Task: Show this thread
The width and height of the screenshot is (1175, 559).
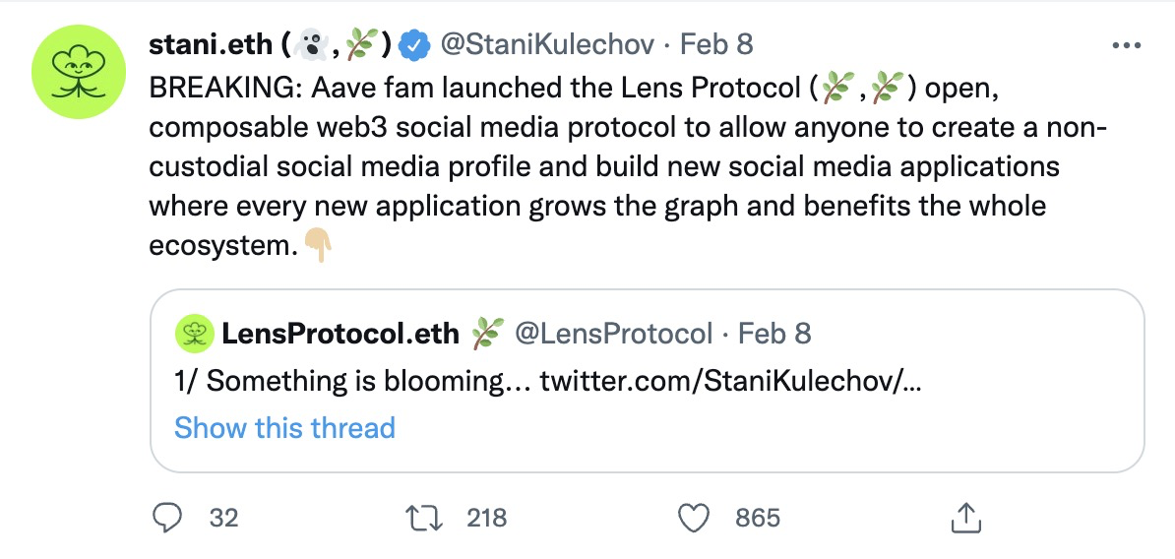Action: (284, 428)
